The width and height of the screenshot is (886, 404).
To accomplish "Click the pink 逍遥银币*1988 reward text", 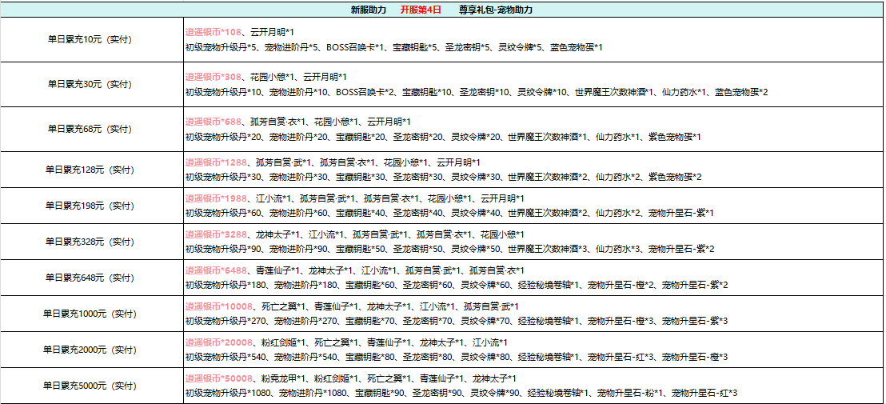I will point(216,198).
